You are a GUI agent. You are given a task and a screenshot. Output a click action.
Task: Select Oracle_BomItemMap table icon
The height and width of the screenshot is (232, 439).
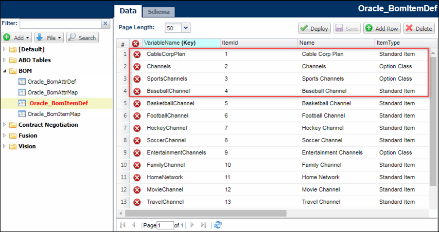pos(22,114)
